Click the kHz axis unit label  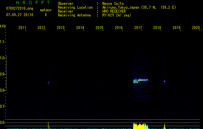click(3, 26)
